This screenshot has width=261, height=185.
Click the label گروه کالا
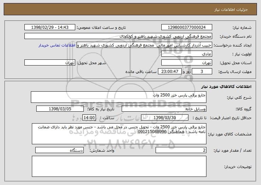243,109
